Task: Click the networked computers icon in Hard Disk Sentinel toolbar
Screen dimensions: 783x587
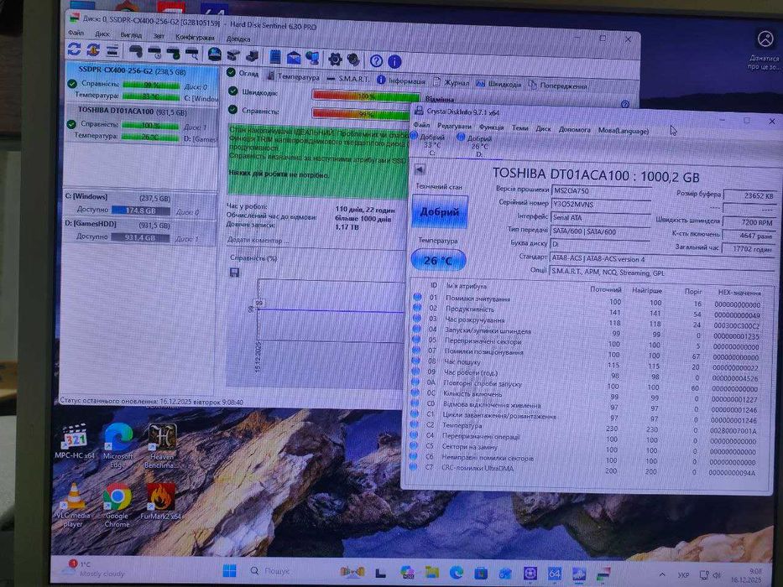Action: point(312,59)
